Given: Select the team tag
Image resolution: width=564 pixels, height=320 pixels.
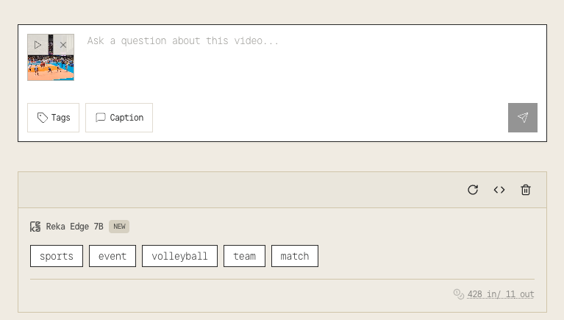Looking at the screenshot, I should click(x=244, y=256).
